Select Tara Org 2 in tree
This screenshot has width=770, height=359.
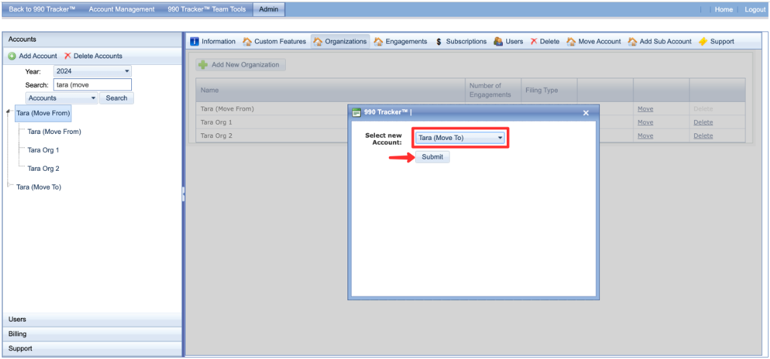tap(44, 169)
